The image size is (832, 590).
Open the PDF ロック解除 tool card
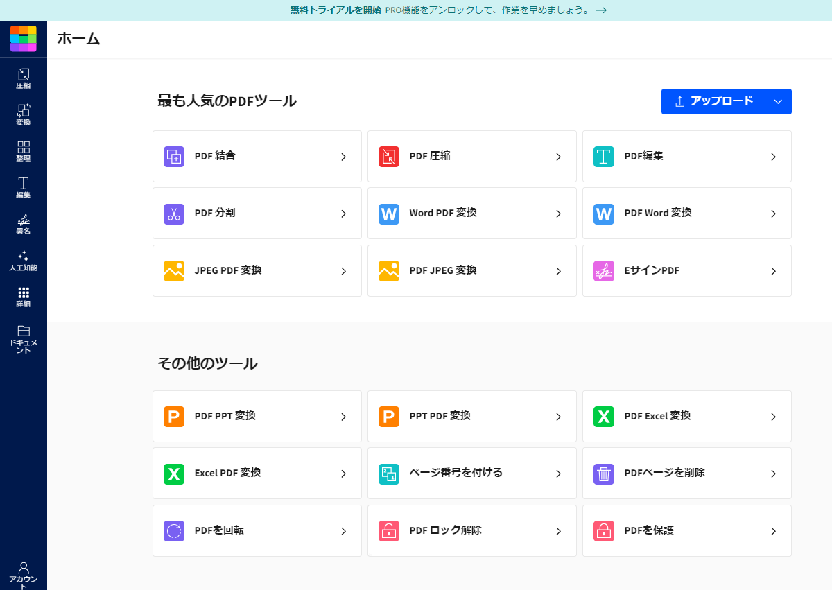(471, 530)
